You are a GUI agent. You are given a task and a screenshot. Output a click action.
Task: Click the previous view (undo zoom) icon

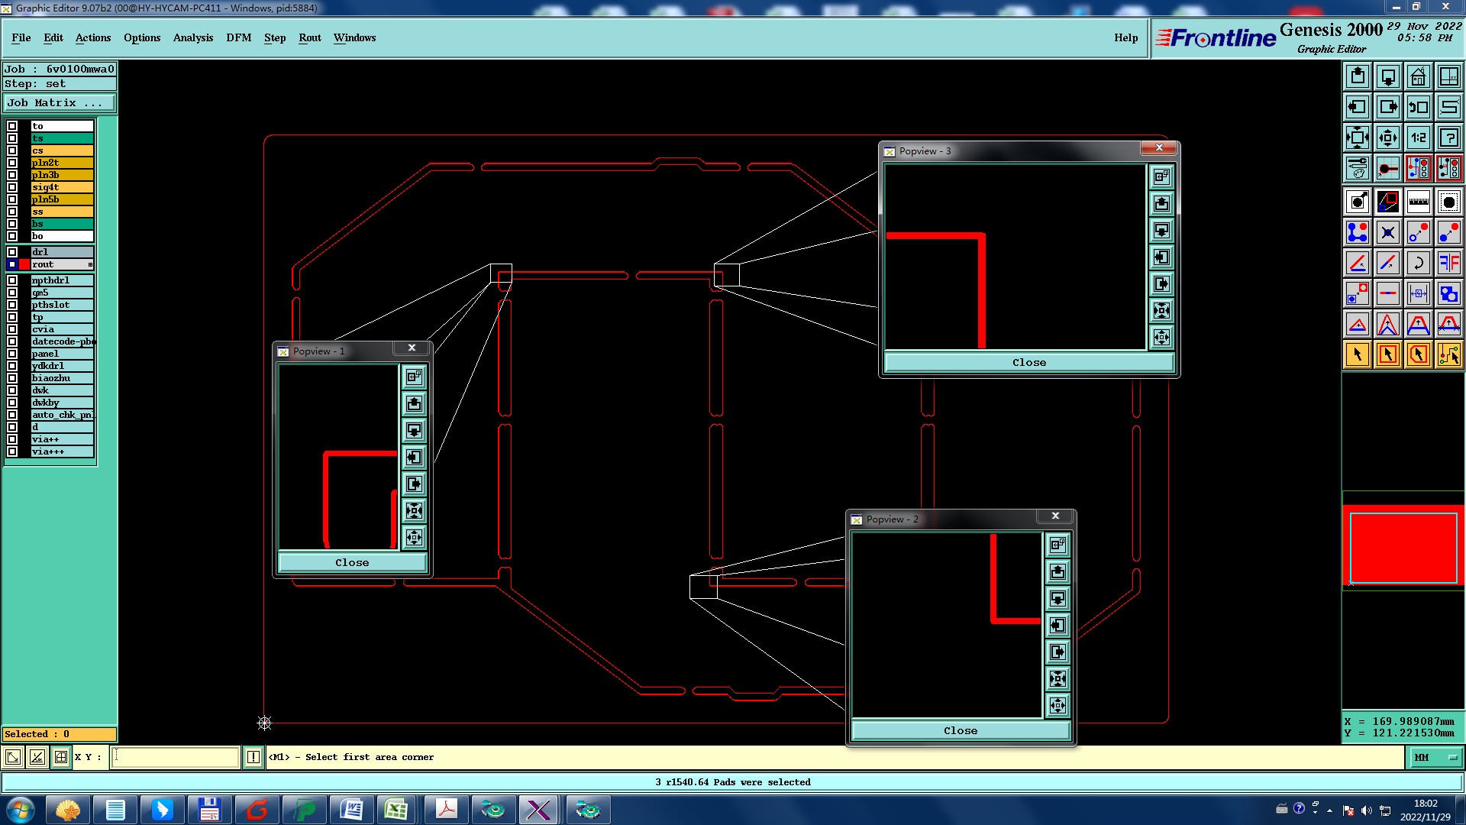click(1419, 107)
